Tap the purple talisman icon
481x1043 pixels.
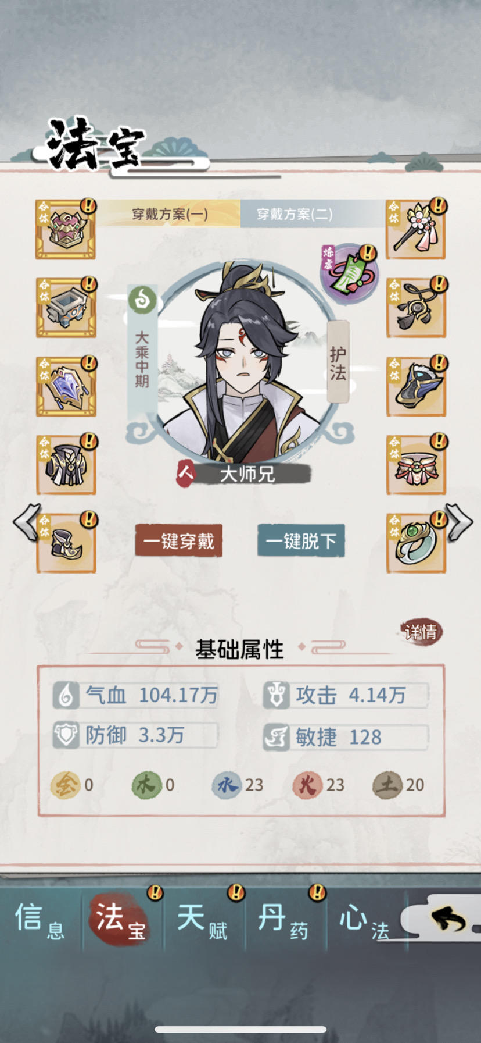(349, 272)
